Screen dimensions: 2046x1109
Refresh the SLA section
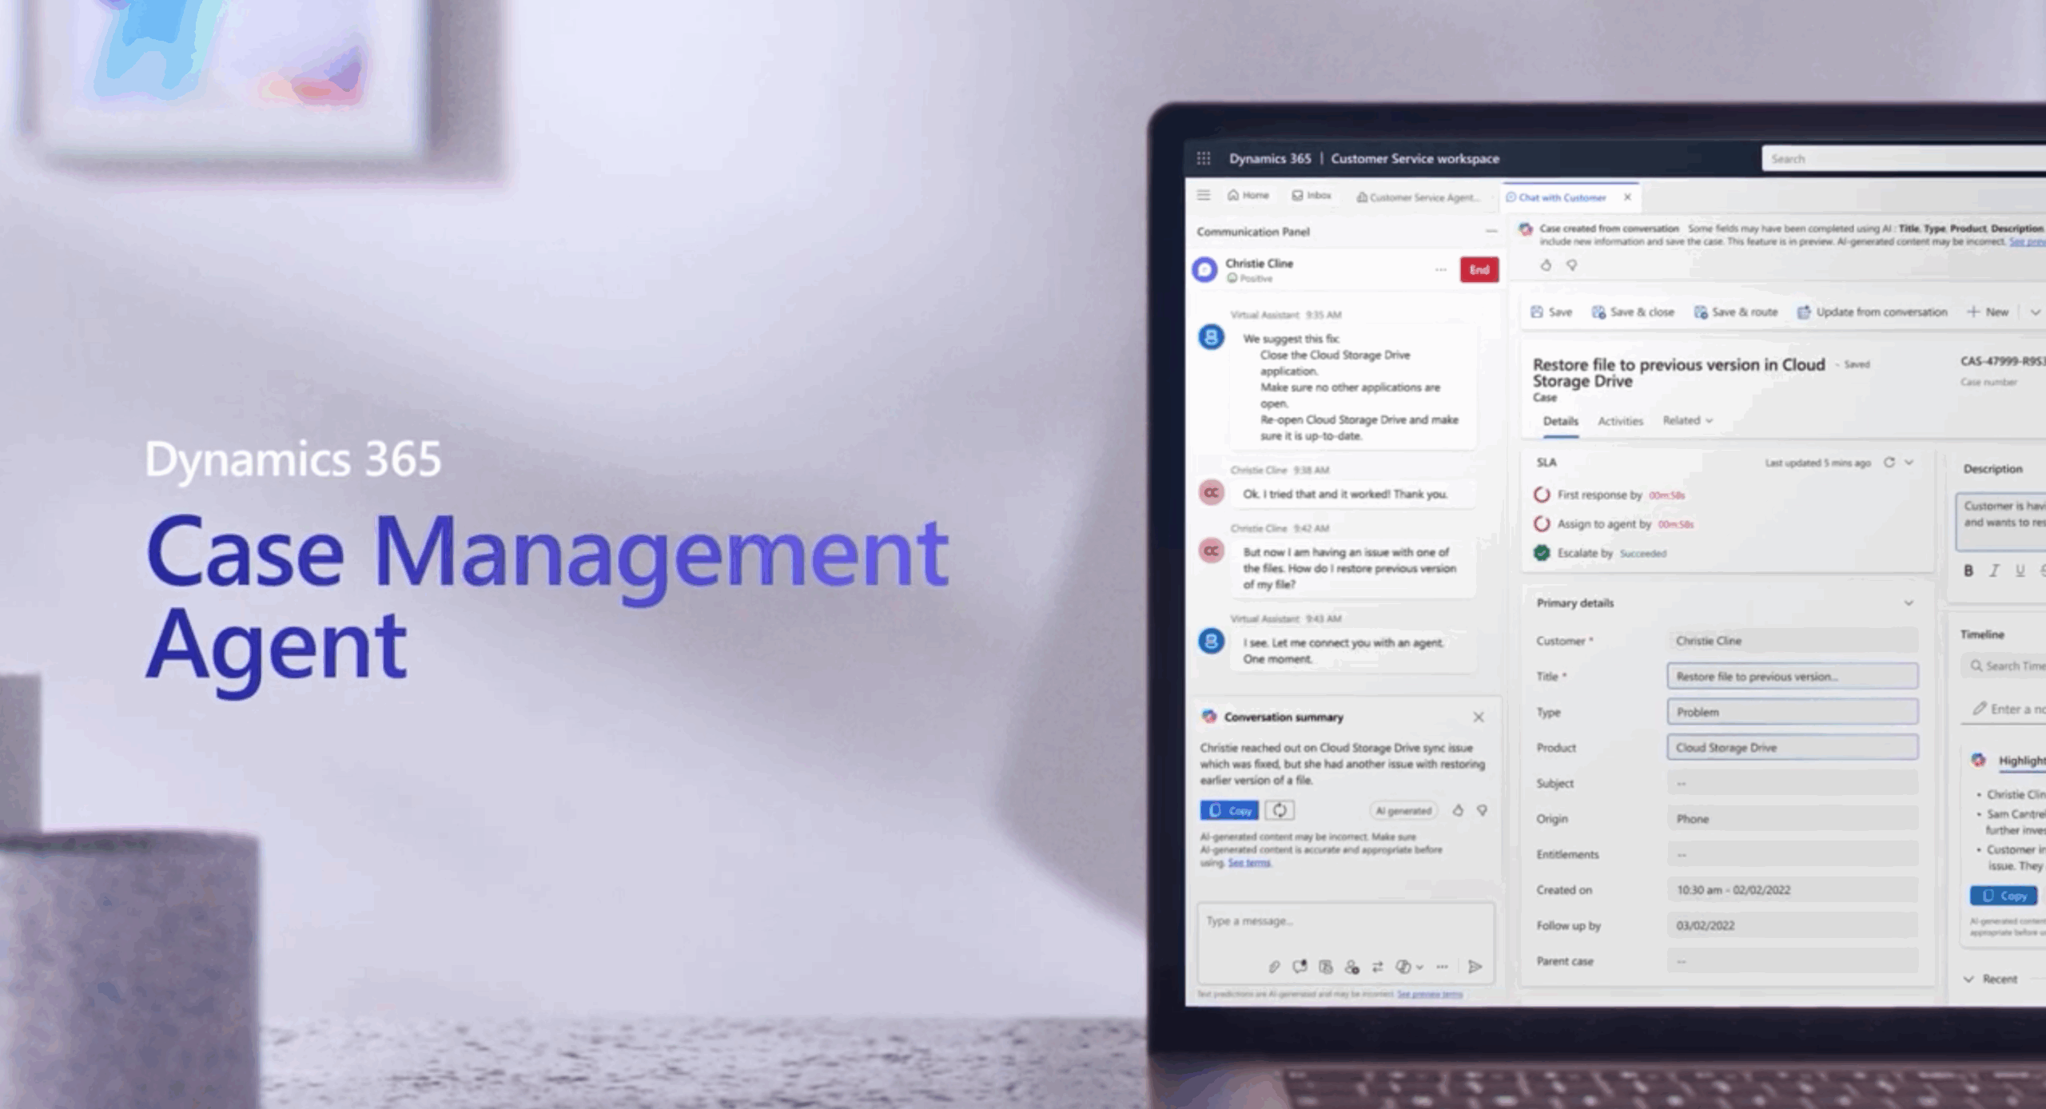(x=1889, y=463)
